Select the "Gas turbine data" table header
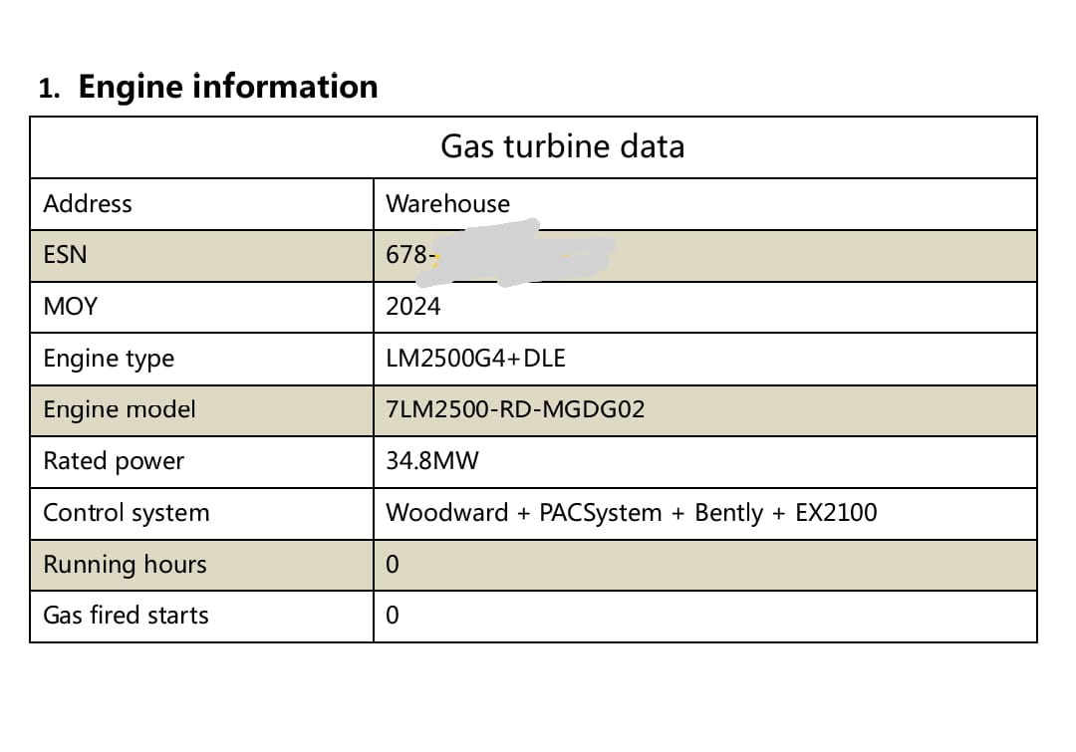This screenshot has width=1076, height=752. coord(562,147)
